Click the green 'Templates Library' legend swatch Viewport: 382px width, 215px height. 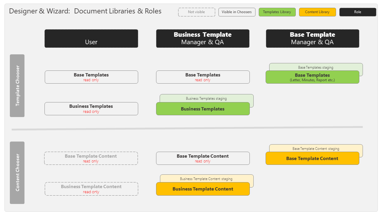pyautogui.click(x=277, y=12)
